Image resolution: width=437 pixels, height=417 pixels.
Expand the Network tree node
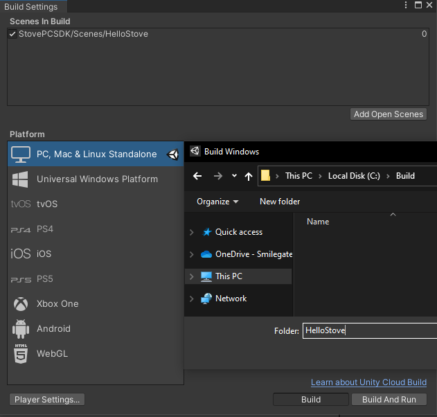tap(191, 299)
